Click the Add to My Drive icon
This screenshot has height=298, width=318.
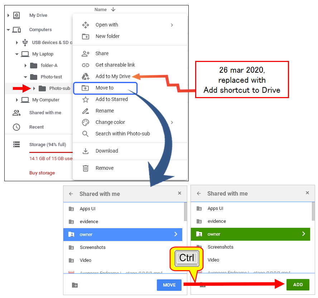click(85, 77)
